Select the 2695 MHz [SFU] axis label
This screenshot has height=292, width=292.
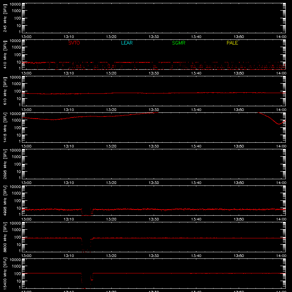coord(5,164)
